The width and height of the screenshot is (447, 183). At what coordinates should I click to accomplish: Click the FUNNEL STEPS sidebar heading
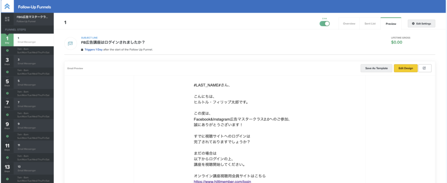coord(15,30)
